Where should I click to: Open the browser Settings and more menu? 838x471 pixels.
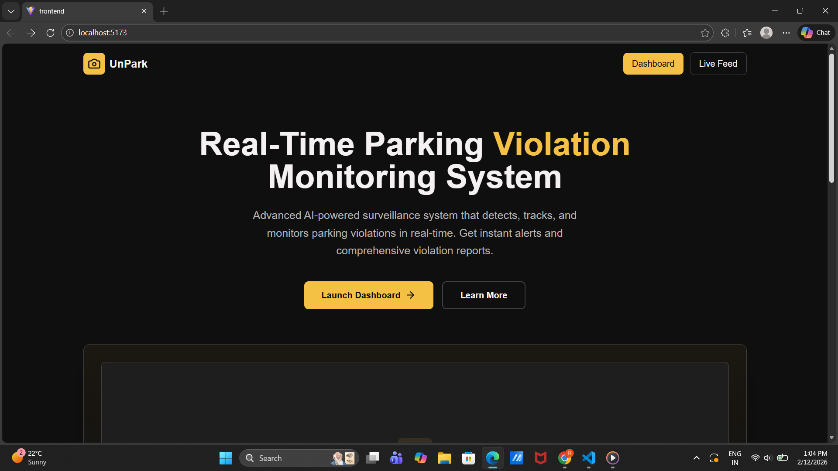pos(786,33)
